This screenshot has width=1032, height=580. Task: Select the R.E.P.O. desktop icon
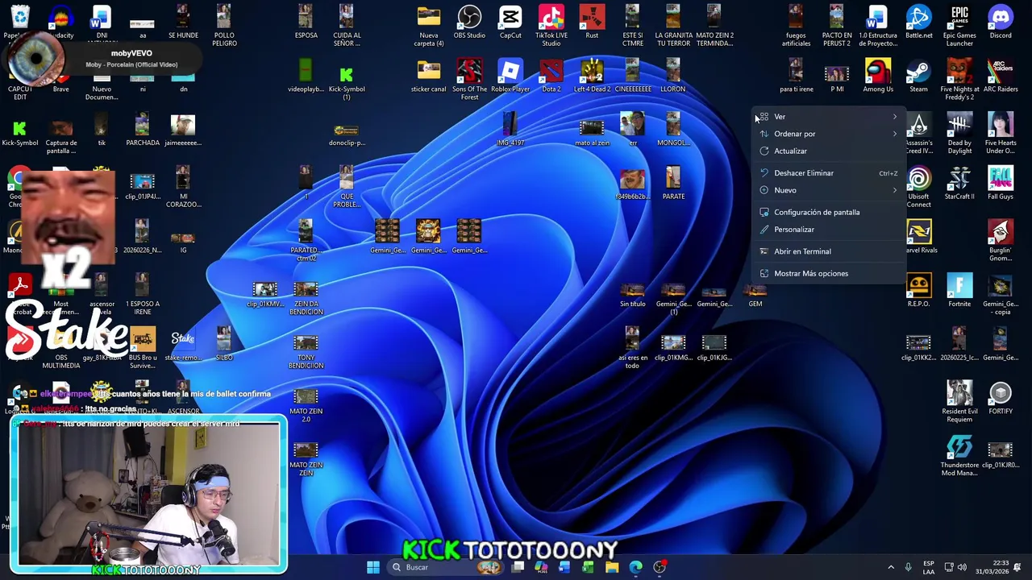pos(918,291)
